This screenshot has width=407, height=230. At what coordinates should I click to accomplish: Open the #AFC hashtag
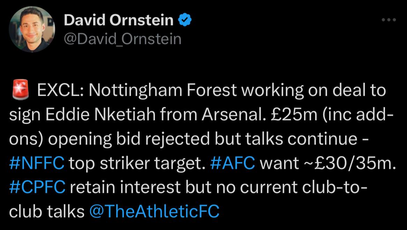pyautogui.click(x=232, y=163)
